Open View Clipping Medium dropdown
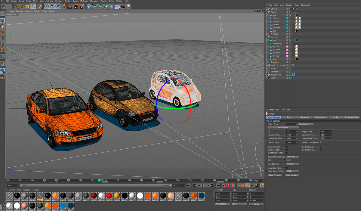361x211 pixels. (x=292, y=164)
